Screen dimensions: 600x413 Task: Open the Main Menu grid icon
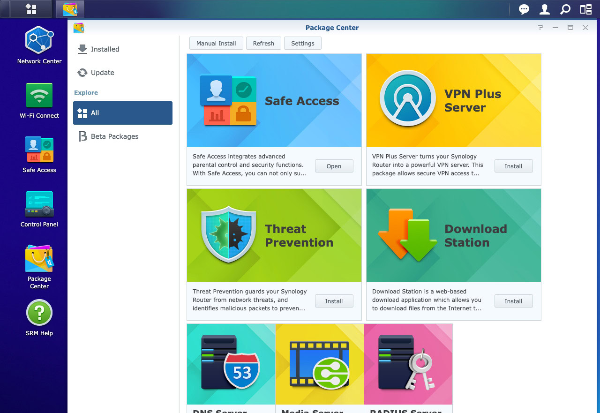[31, 9]
